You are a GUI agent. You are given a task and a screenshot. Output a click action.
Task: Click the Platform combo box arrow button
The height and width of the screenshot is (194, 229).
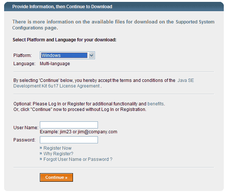tap(92, 55)
